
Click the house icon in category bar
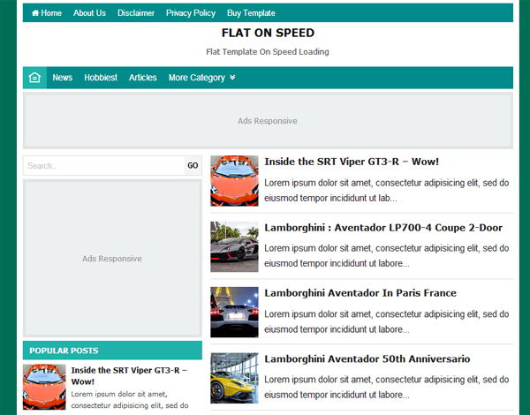[34, 78]
